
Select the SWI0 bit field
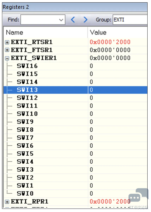coord(25,194)
